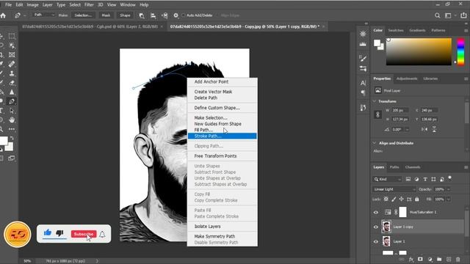Viewport: 470px width, 264px height.
Task: Hide the Layer 1 copy layer
Action: [x=376, y=227]
